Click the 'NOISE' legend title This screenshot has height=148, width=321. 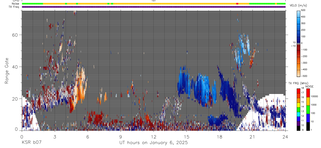pos(309,86)
